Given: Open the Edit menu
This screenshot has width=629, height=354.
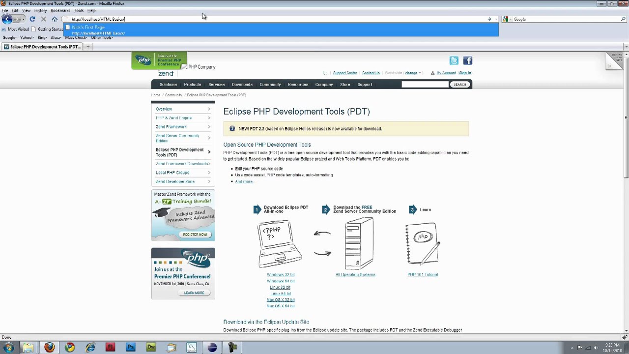Looking at the screenshot, I should pos(15,10).
